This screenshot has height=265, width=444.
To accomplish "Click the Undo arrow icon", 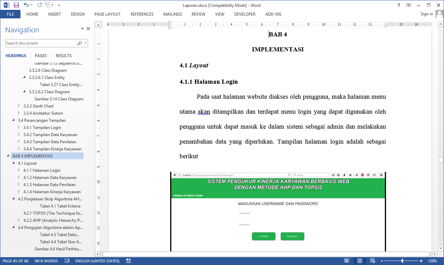I will (x=26, y=5).
